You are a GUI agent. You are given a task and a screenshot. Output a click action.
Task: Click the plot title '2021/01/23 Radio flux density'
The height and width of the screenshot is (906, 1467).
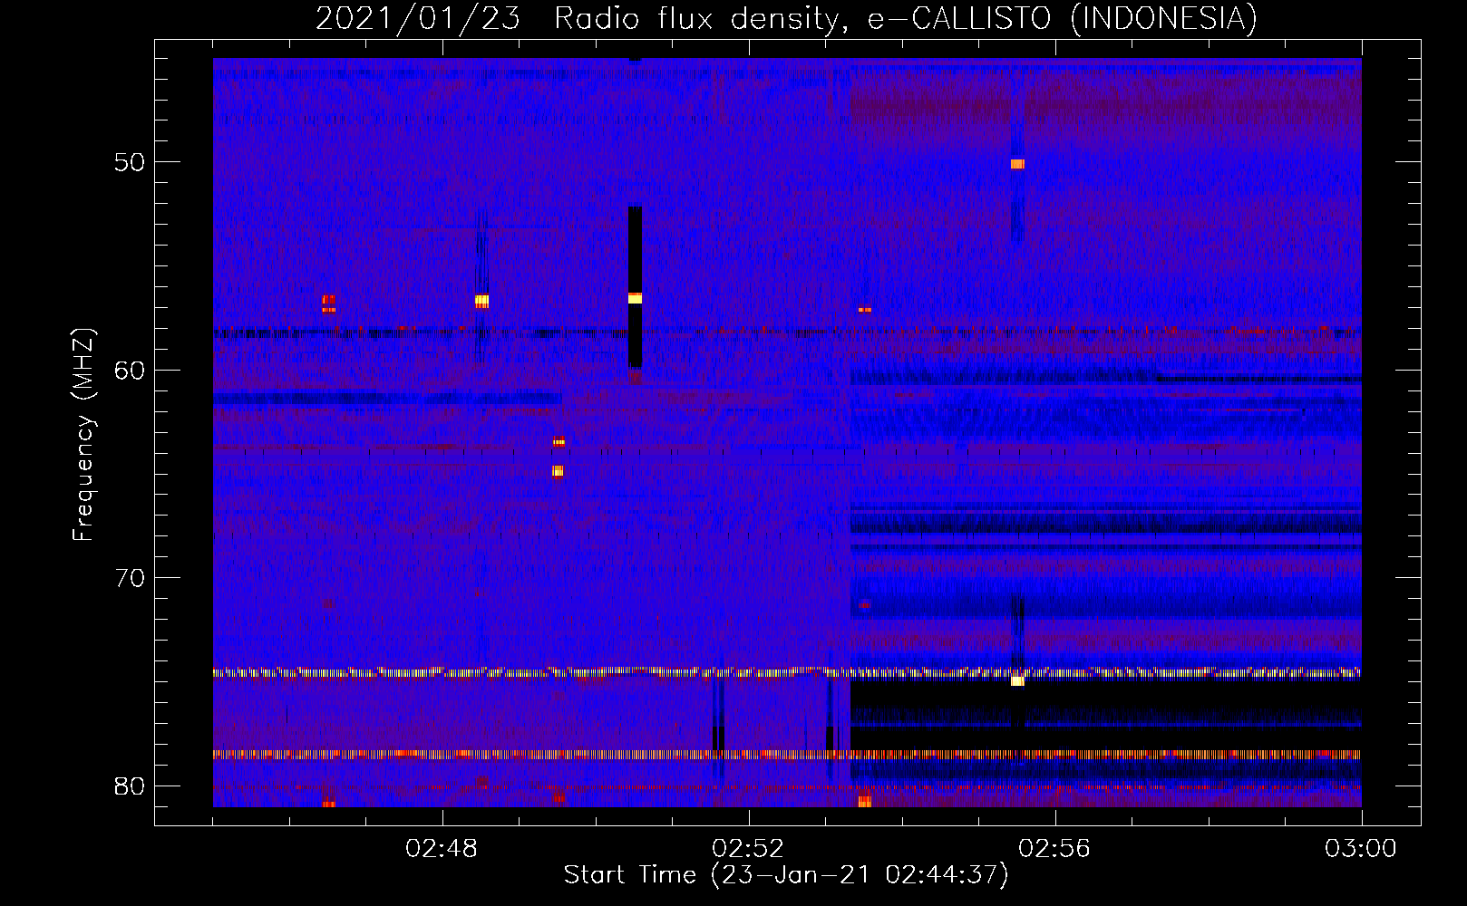coord(578,18)
